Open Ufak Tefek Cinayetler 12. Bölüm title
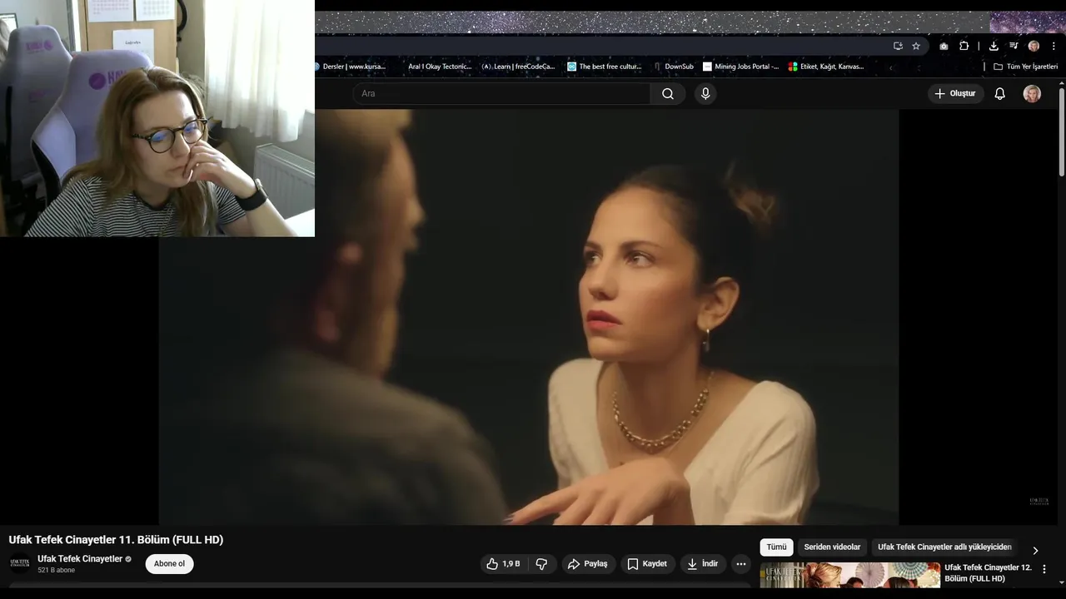Screen dimensions: 1066x599 (988, 572)
